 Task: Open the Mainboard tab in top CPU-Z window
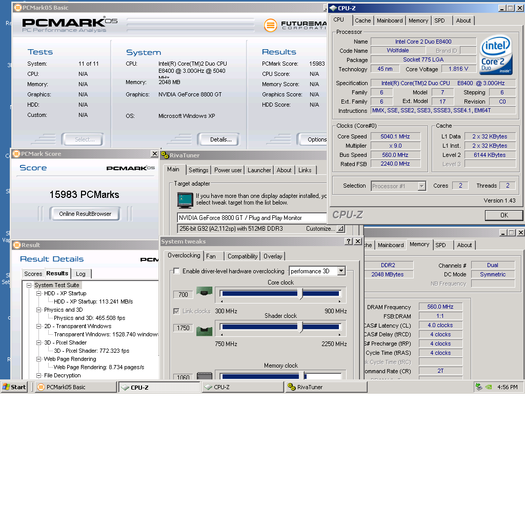(390, 21)
